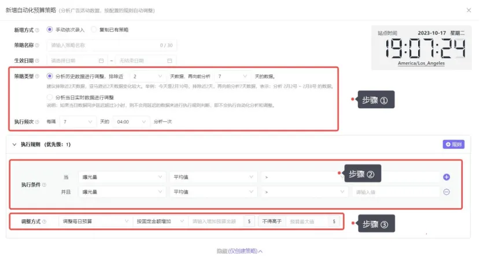Image resolution: width=480 pixels, height=263 pixels.
Task: Open 曝光量 metric dropdown in 当 row
Action: [122, 177]
